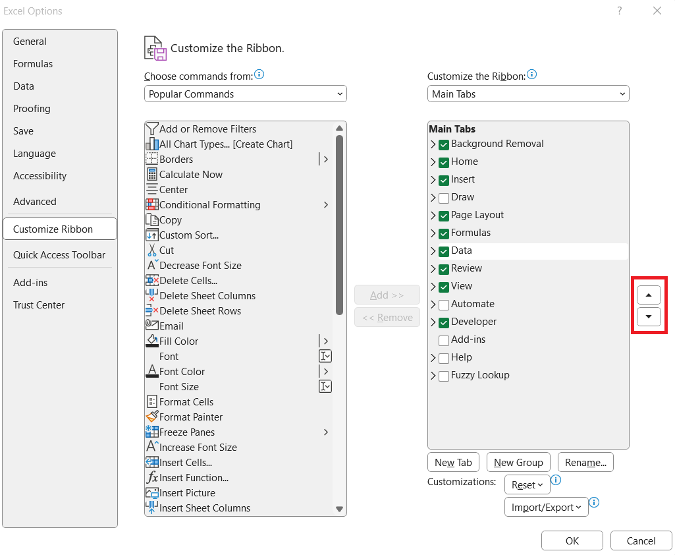The image size is (675, 555).
Task: Disable the Developer tab checkbox
Action: click(444, 323)
